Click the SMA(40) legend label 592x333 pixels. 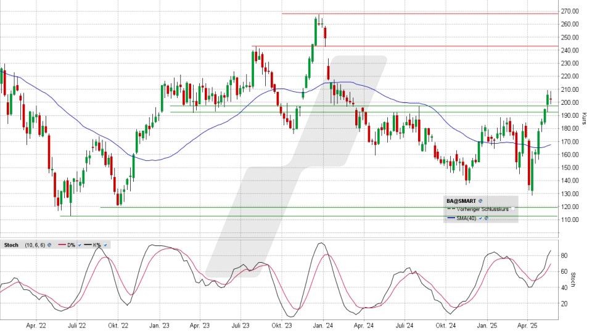tap(466, 218)
